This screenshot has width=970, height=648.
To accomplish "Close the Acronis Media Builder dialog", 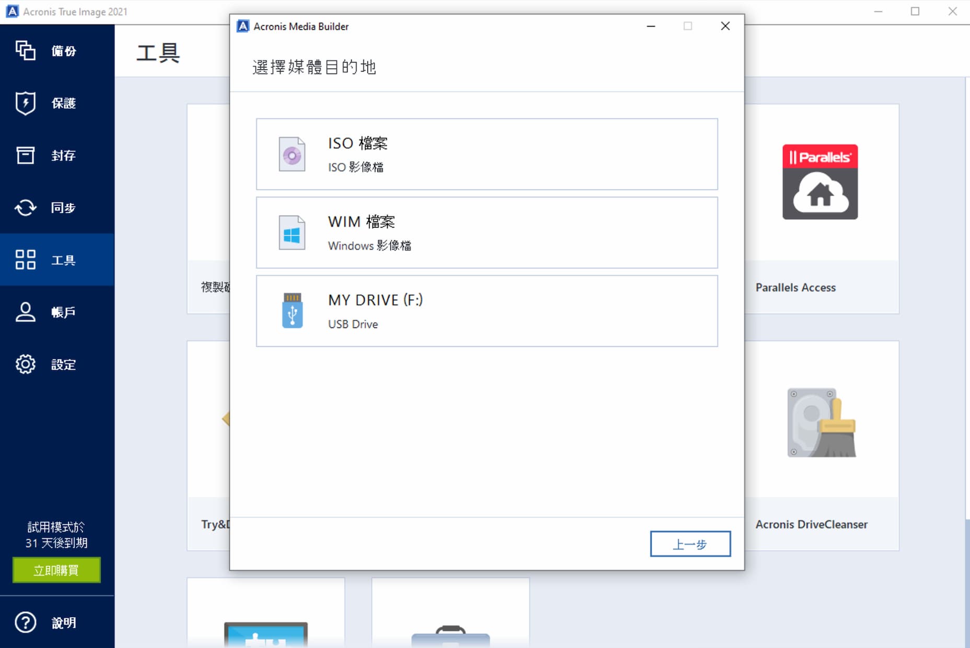I will click(725, 26).
